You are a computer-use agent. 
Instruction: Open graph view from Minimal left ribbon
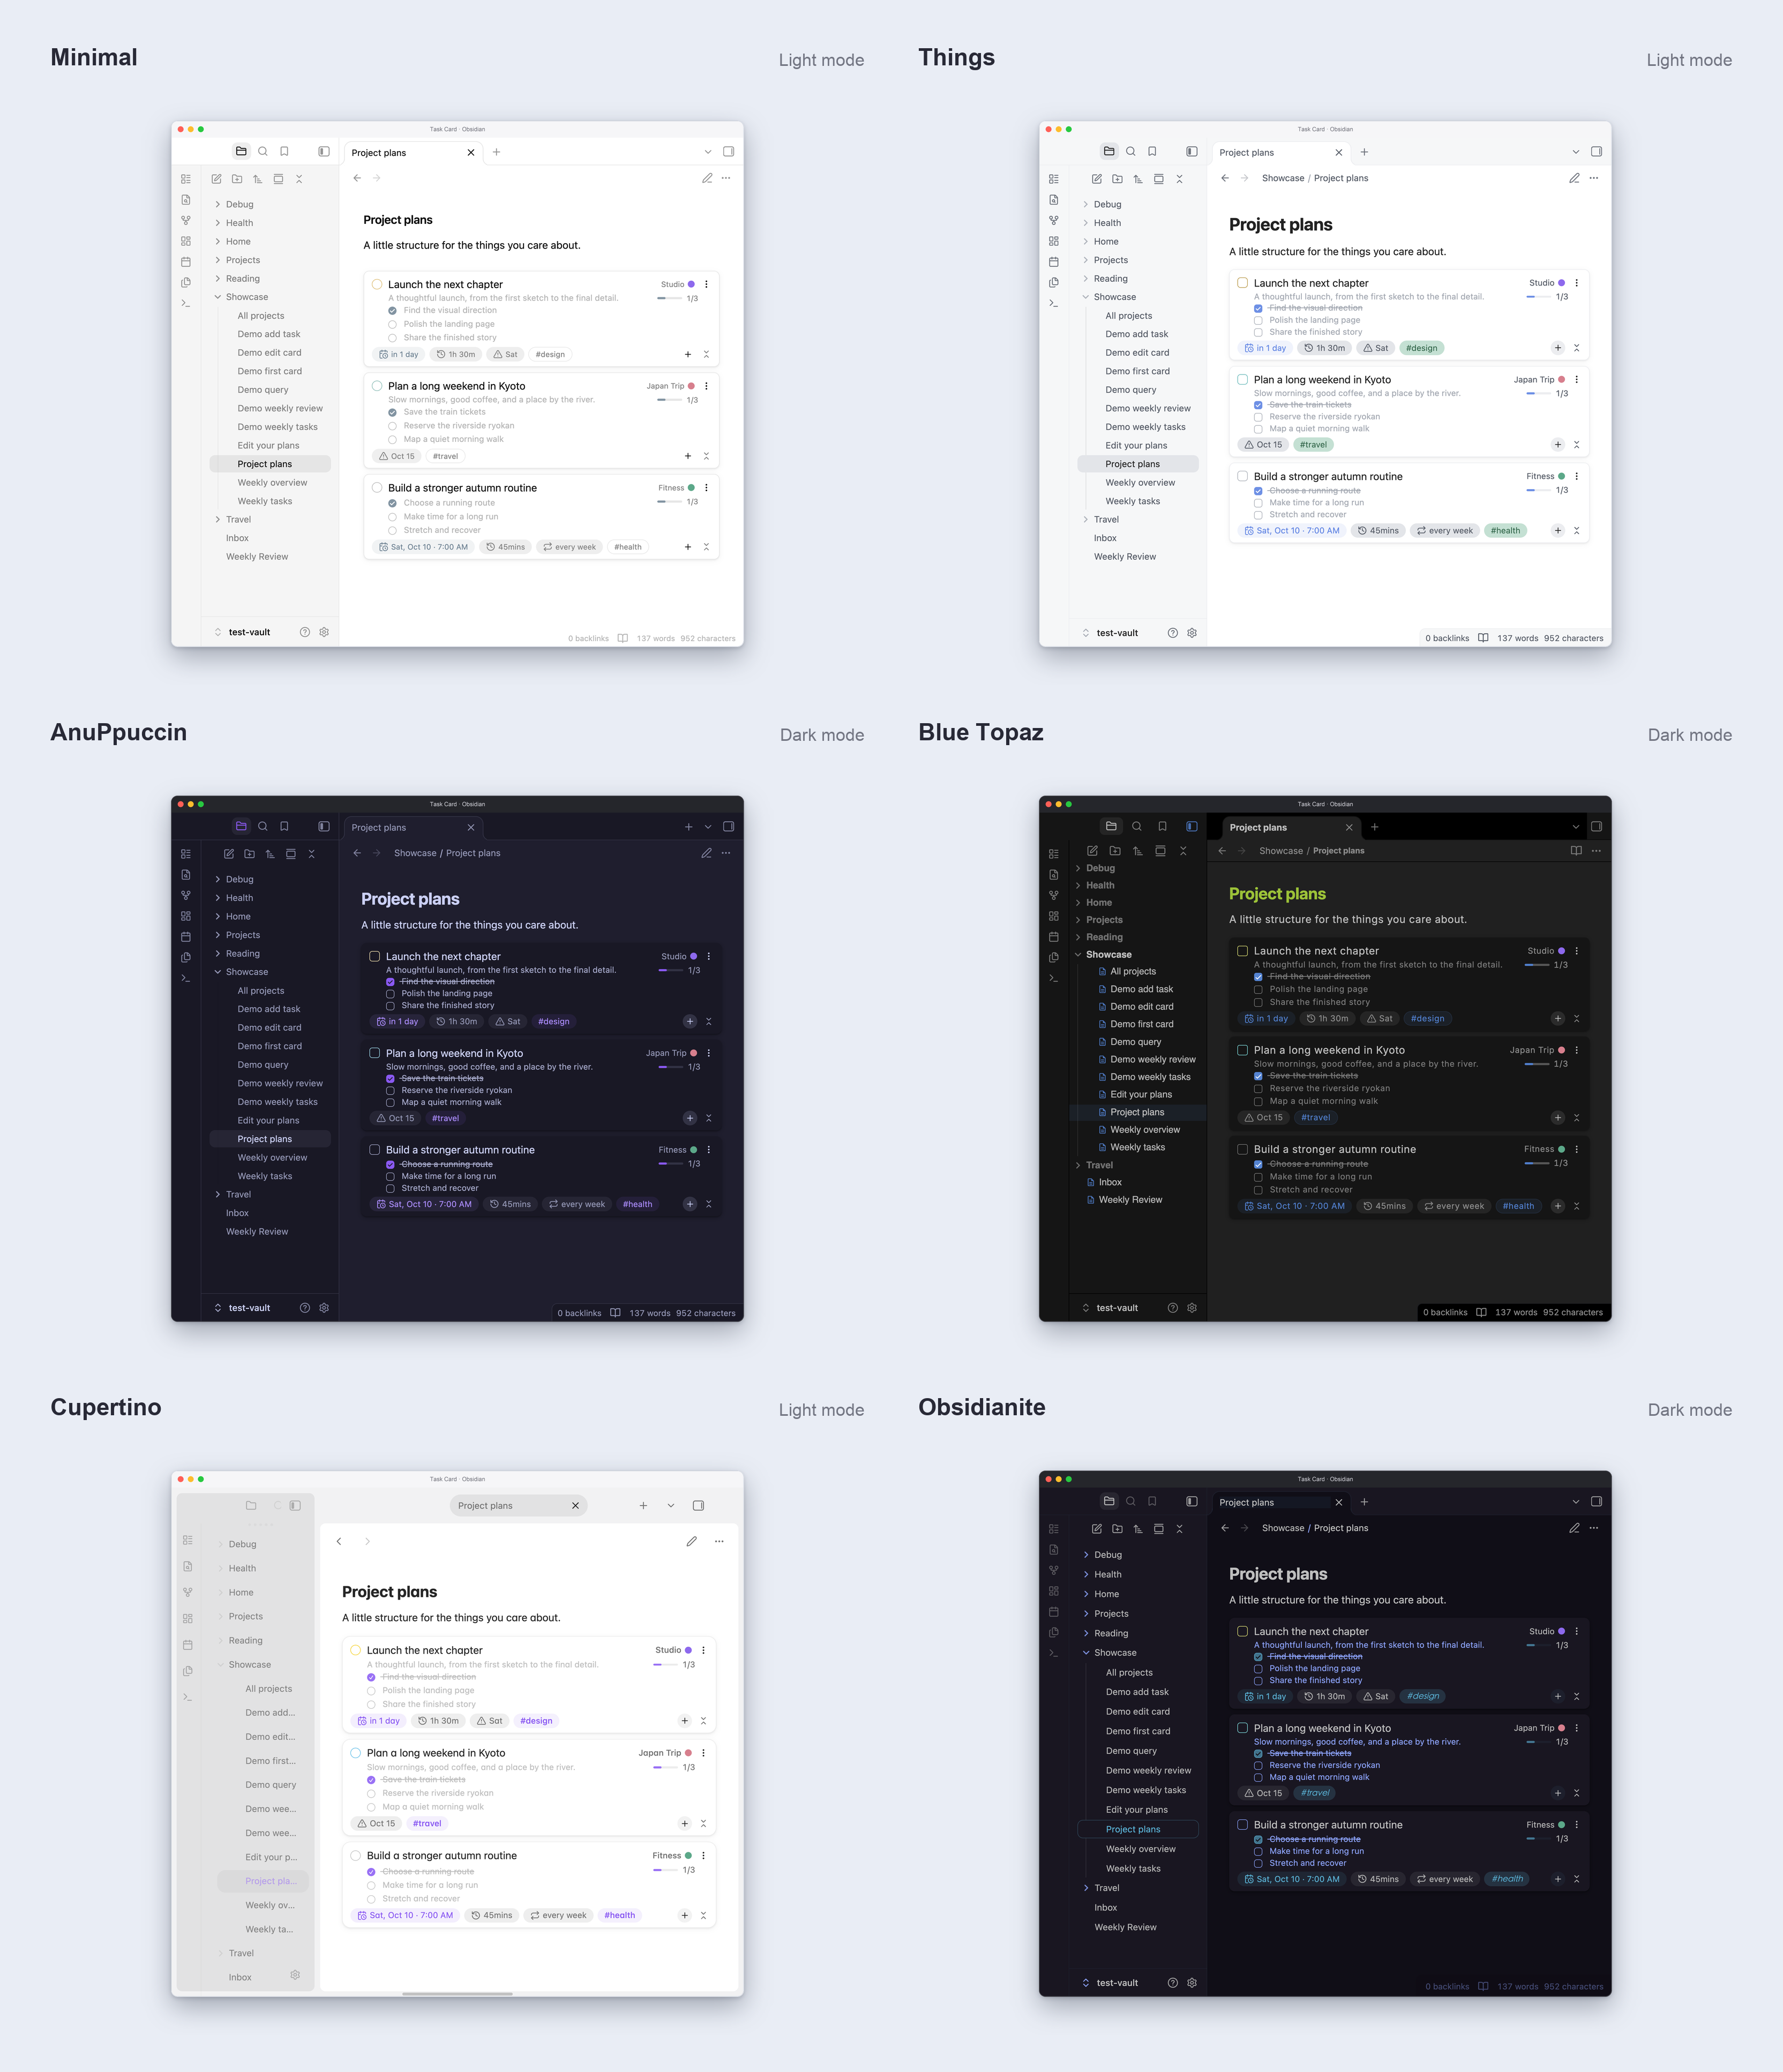pos(186,221)
